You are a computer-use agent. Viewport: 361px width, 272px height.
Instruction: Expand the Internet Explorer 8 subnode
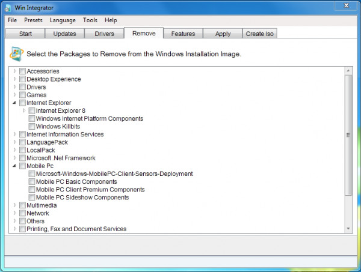tap(24, 110)
